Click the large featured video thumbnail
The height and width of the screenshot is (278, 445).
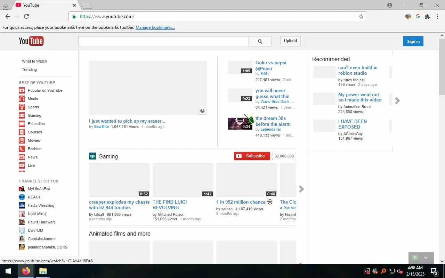(x=148, y=88)
